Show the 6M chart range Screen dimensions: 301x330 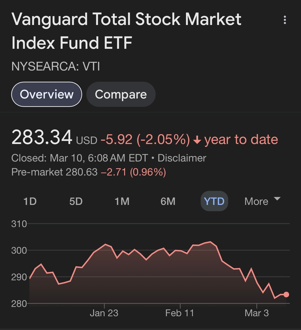click(x=168, y=201)
